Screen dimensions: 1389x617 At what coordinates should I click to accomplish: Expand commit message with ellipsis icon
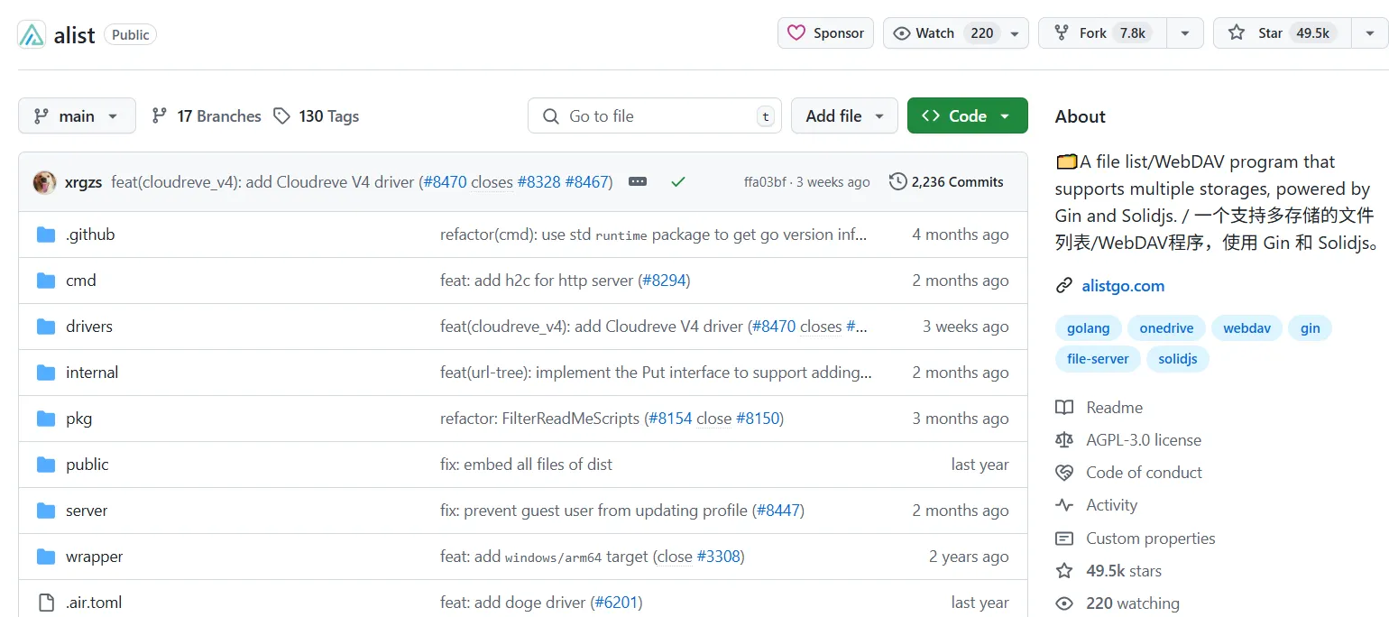tap(638, 182)
